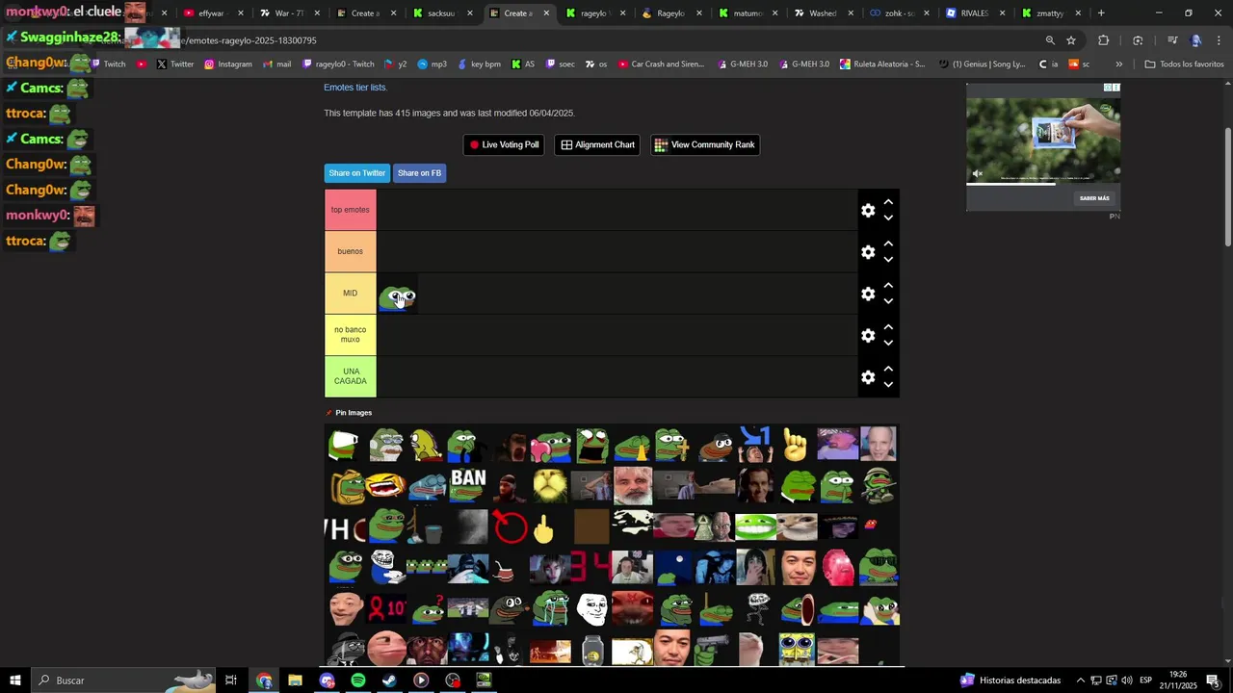Select the red circle arrow emote
This screenshot has width=1233, height=693.
pyautogui.click(x=510, y=527)
